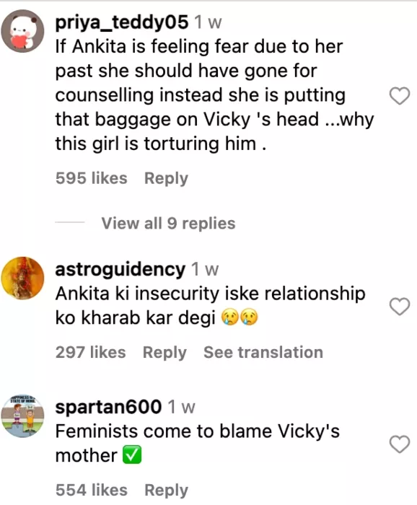Select the 'Ankita ki insecurity' comment text

point(210,306)
